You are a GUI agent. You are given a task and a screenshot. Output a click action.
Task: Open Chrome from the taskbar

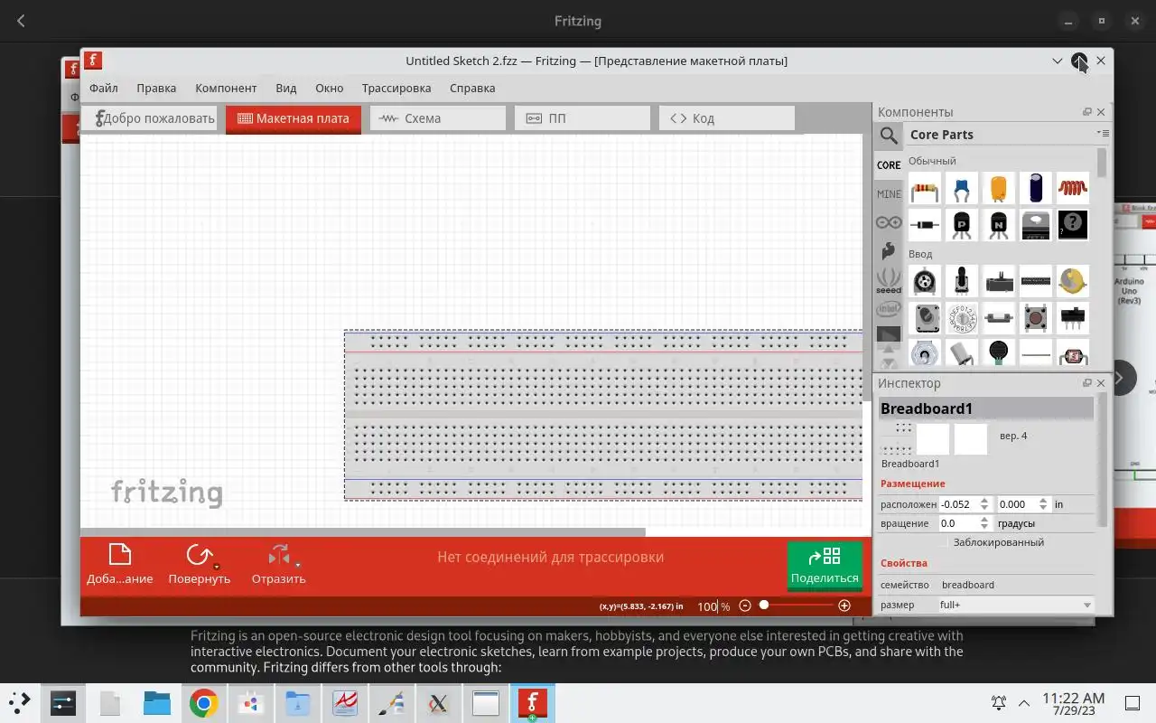(203, 704)
